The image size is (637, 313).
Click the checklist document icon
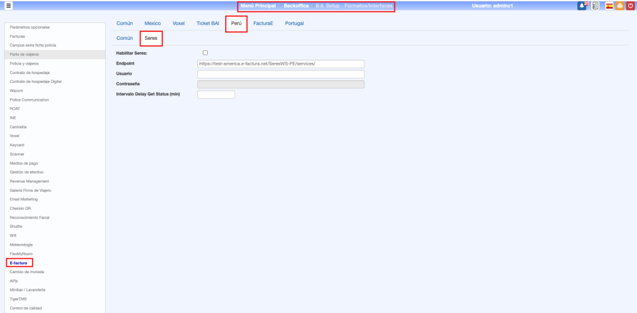(x=595, y=6)
